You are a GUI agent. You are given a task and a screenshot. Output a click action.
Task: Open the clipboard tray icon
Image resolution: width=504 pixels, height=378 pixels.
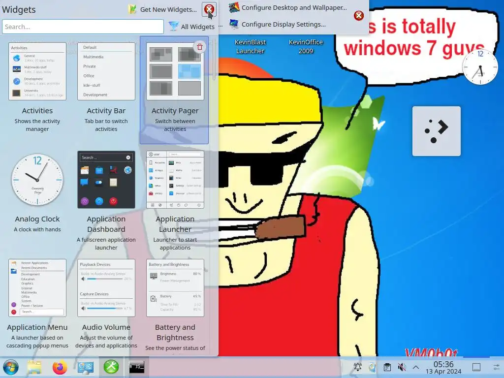coord(387,367)
